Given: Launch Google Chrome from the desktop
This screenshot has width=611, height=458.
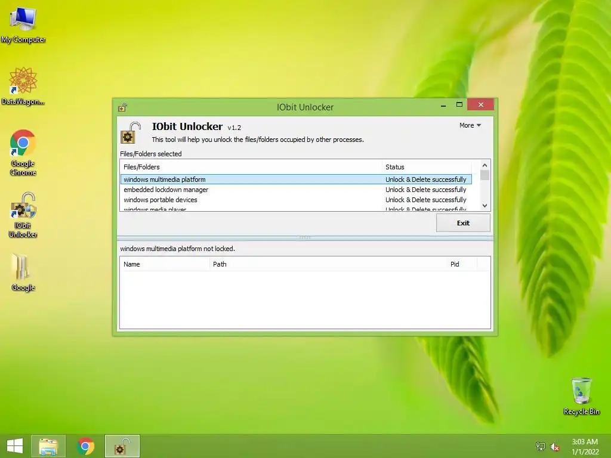Looking at the screenshot, I should [x=23, y=152].
